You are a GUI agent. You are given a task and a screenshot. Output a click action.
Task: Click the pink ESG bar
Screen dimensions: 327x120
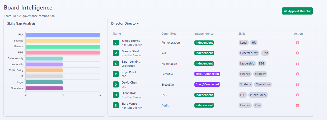point(63,53)
